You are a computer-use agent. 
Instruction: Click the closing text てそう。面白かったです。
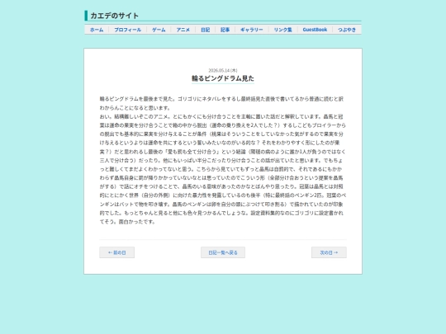127,222
